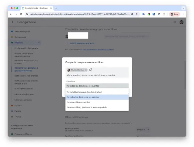
Task: Remove the Marifer Martinez chip with its X
Action: pyautogui.click(x=86, y=70)
